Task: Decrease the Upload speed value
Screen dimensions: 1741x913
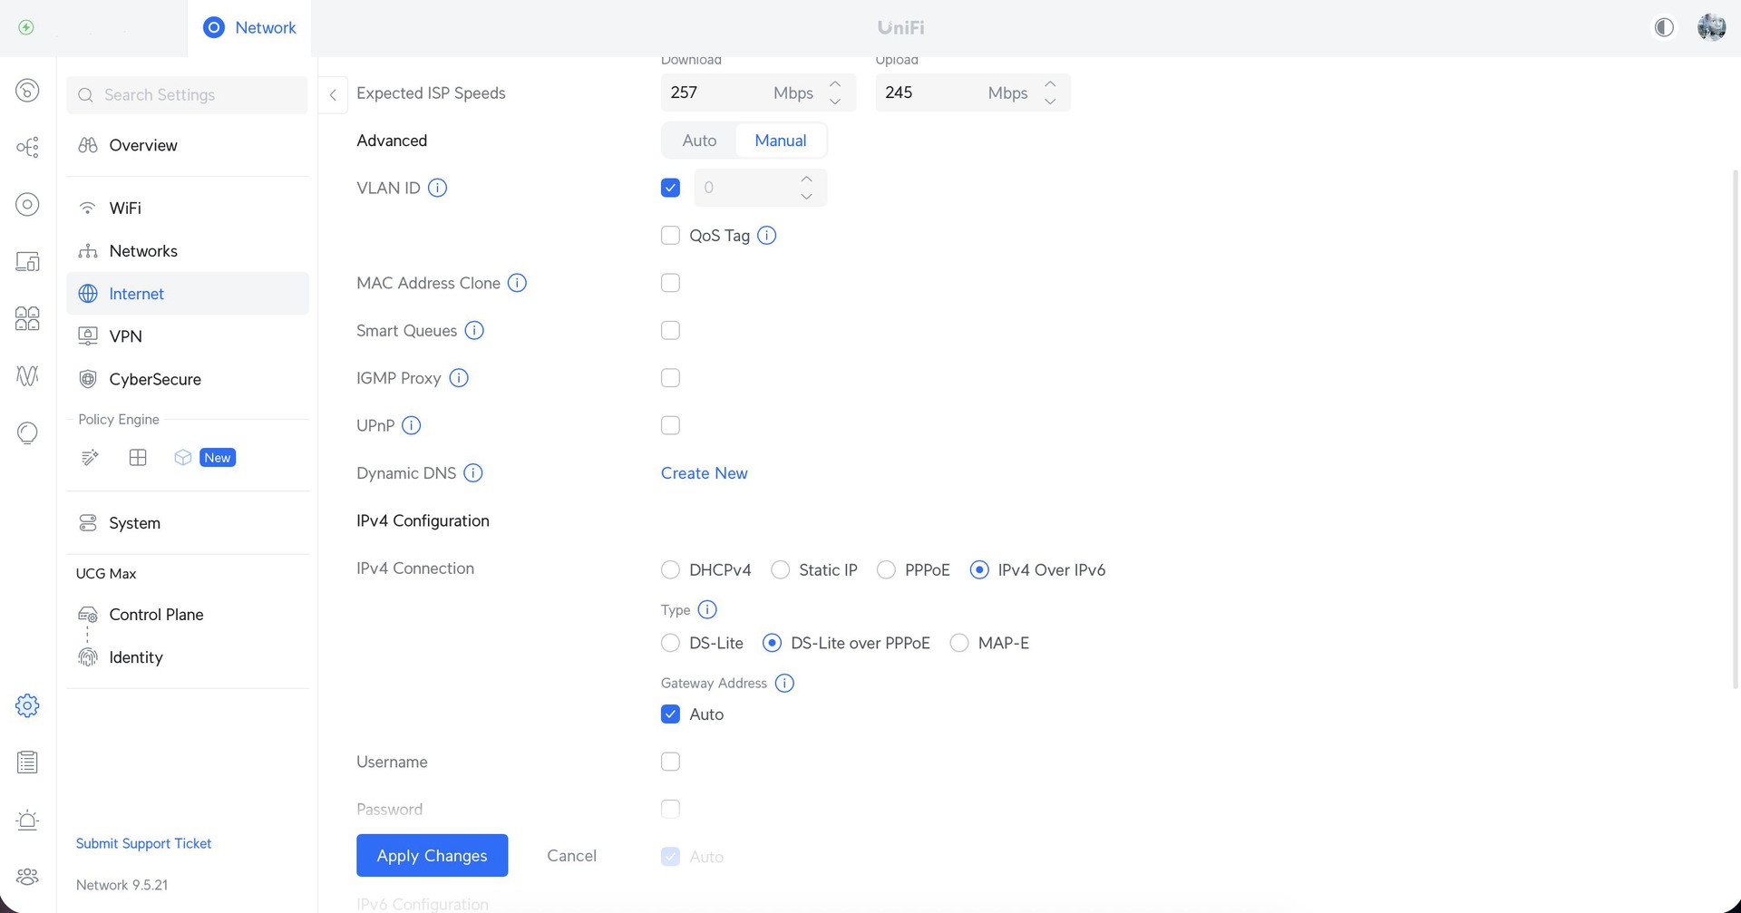Action: click(1050, 102)
